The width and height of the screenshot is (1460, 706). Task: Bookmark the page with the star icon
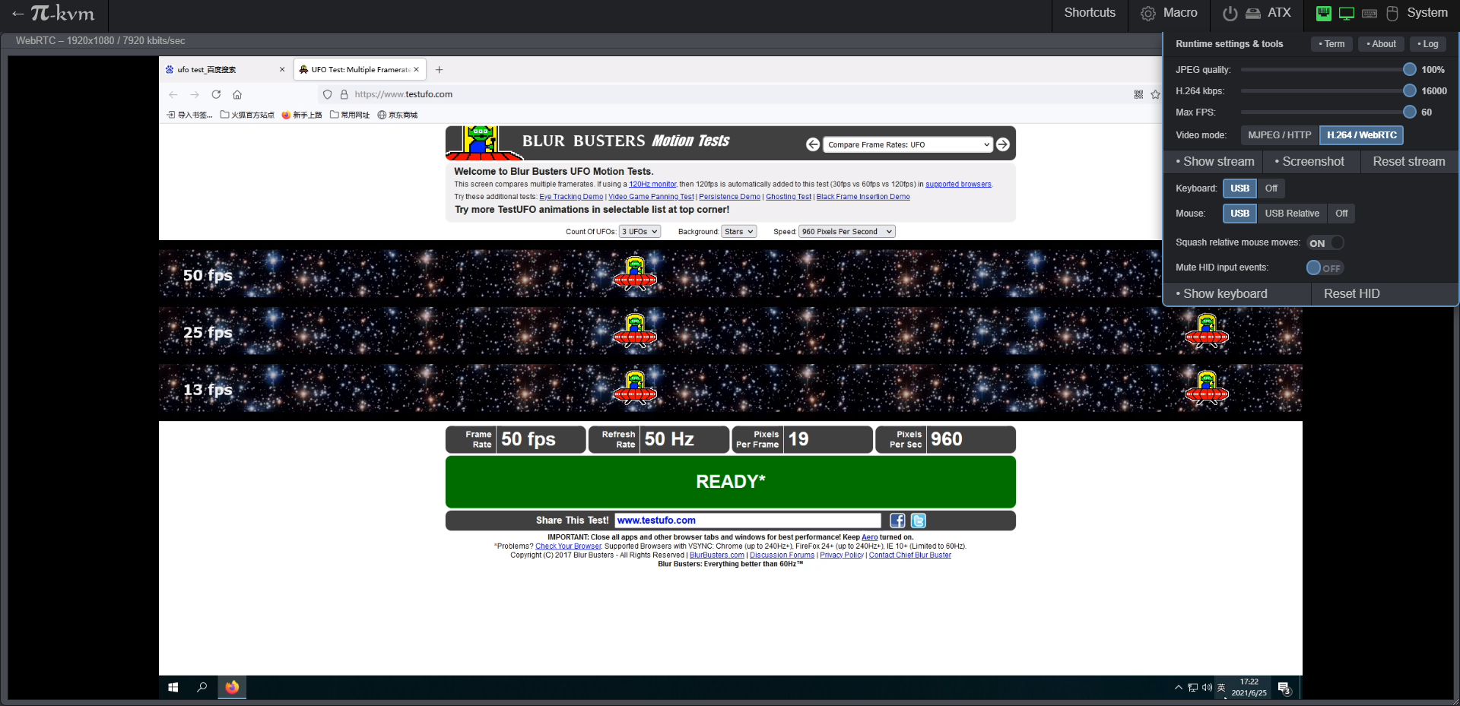click(x=1155, y=94)
